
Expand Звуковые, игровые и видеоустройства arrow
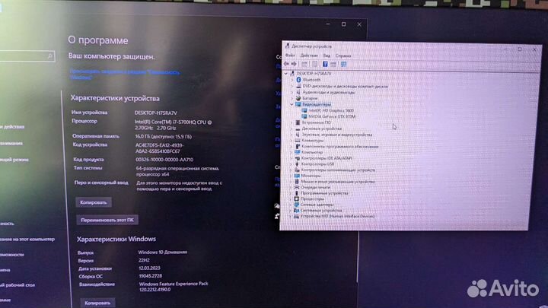[292, 135]
